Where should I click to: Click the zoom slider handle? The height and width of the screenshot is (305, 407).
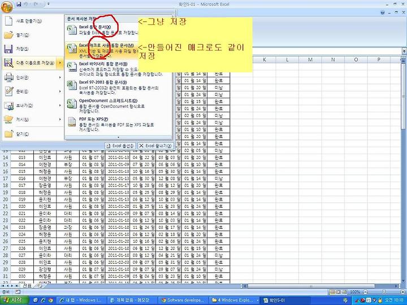384,292
